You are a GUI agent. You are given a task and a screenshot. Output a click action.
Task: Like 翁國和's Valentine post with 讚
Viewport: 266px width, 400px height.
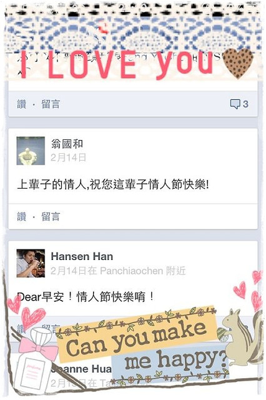[22, 217]
